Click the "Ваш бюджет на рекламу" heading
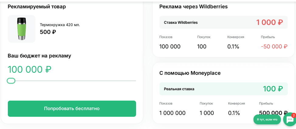The height and width of the screenshot is (129, 296). [x=39, y=56]
